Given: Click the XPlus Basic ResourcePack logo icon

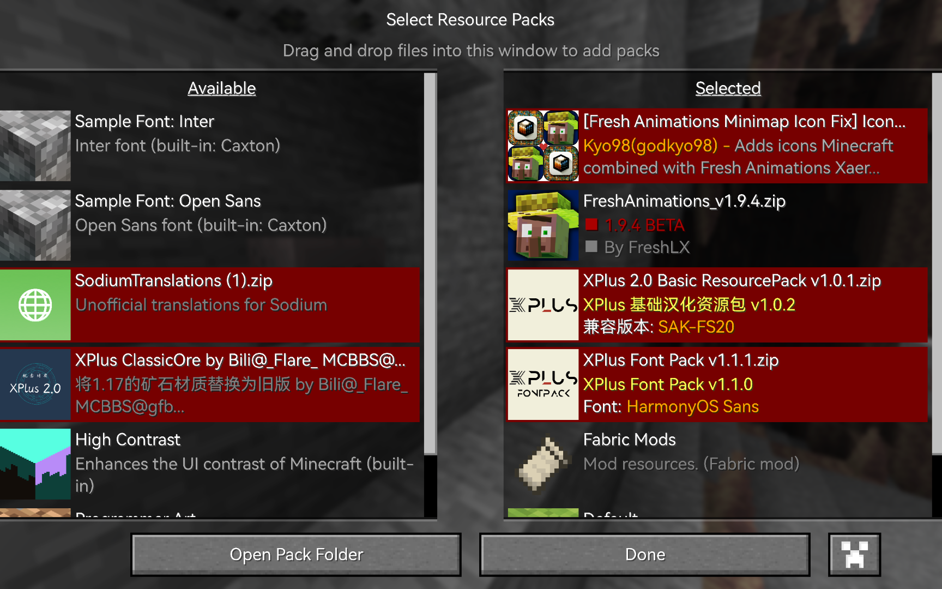Looking at the screenshot, I should (x=543, y=305).
